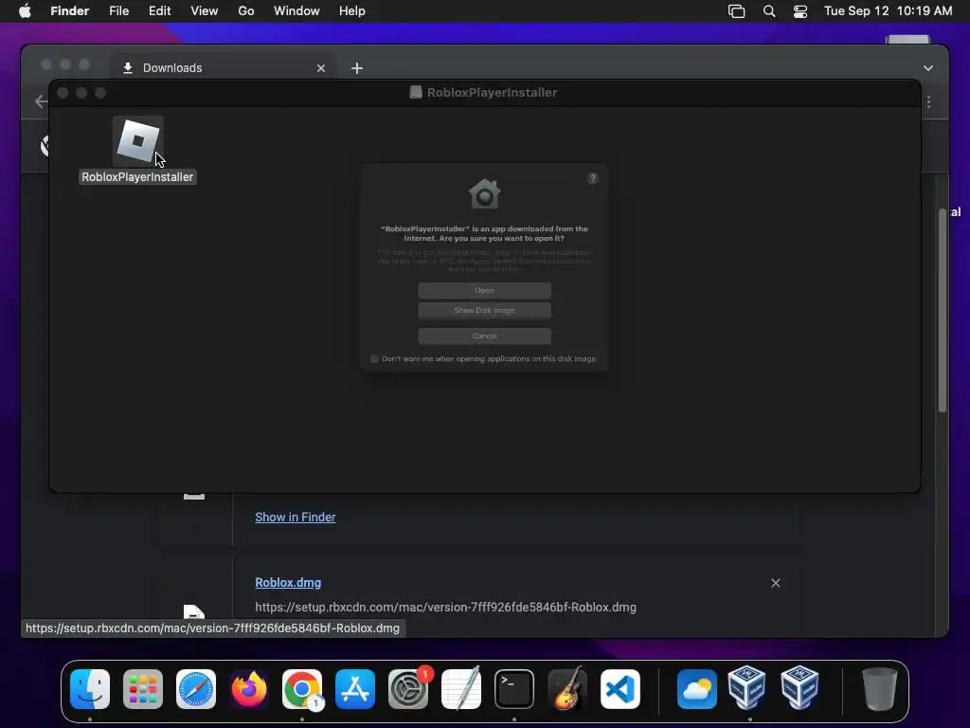Click the Roblox.dmg source URL text
The height and width of the screenshot is (728, 970).
pos(445,608)
